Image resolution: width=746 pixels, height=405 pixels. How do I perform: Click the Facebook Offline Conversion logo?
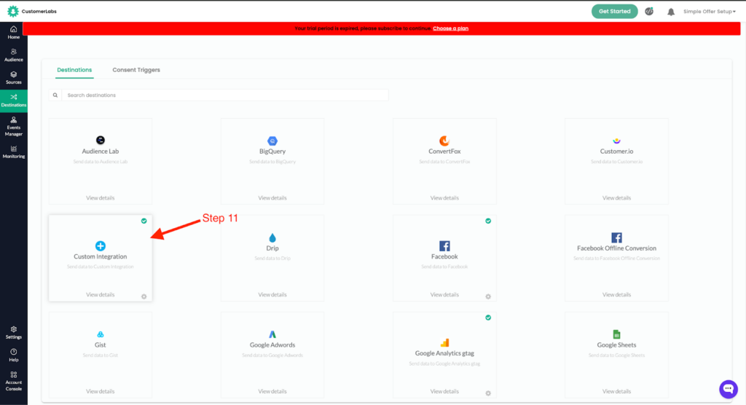pyautogui.click(x=616, y=237)
